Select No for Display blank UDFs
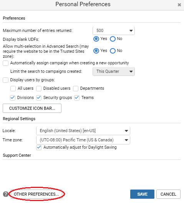184x203 pixels. (x=113, y=39)
